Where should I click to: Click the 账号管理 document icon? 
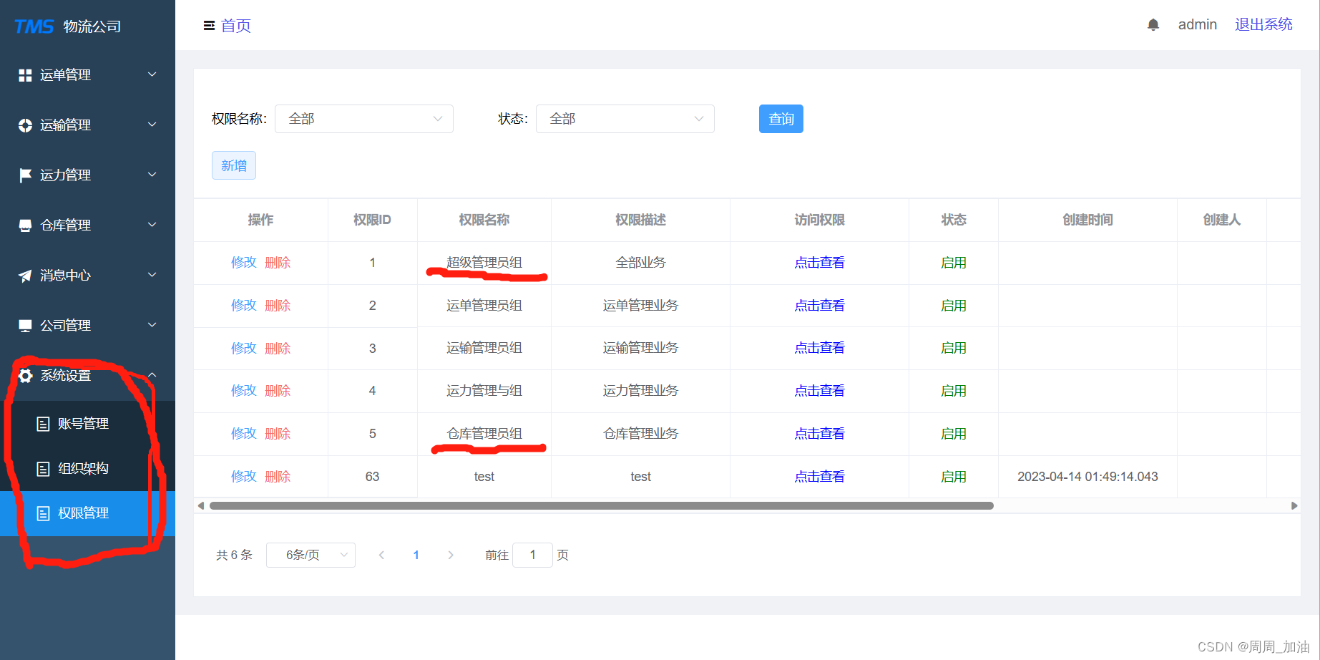(x=43, y=424)
